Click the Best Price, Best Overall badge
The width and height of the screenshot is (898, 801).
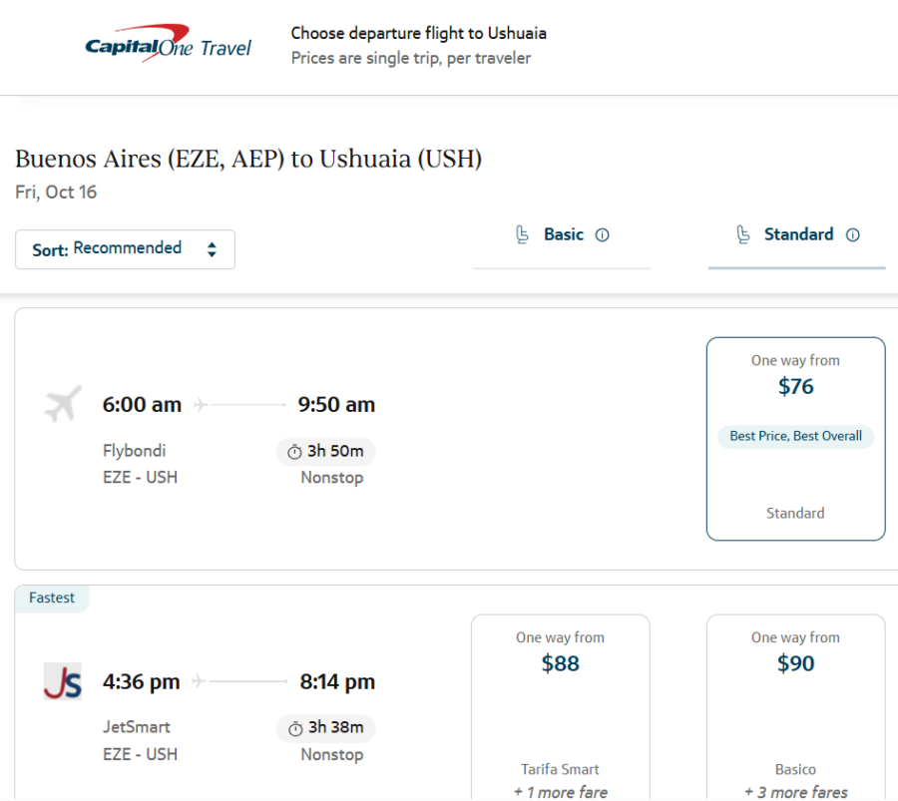coord(795,436)
